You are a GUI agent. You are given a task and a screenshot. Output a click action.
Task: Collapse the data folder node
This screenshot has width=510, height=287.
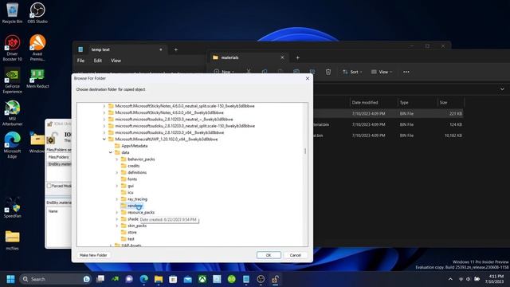tap(111, 152)
